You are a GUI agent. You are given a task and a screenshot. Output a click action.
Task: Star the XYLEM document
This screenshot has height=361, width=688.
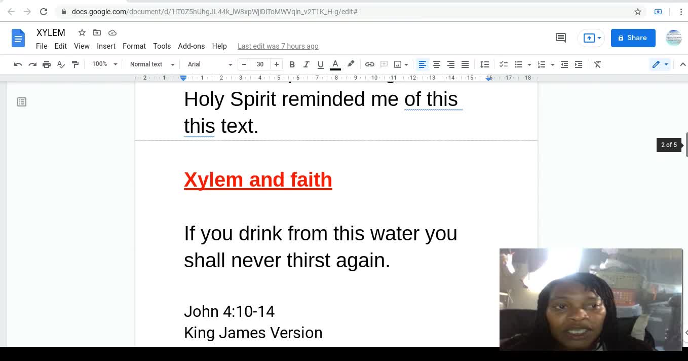(x=82, y=32)
